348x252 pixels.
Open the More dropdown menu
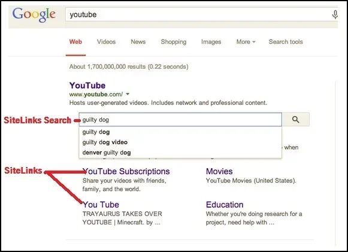(246, 42)
